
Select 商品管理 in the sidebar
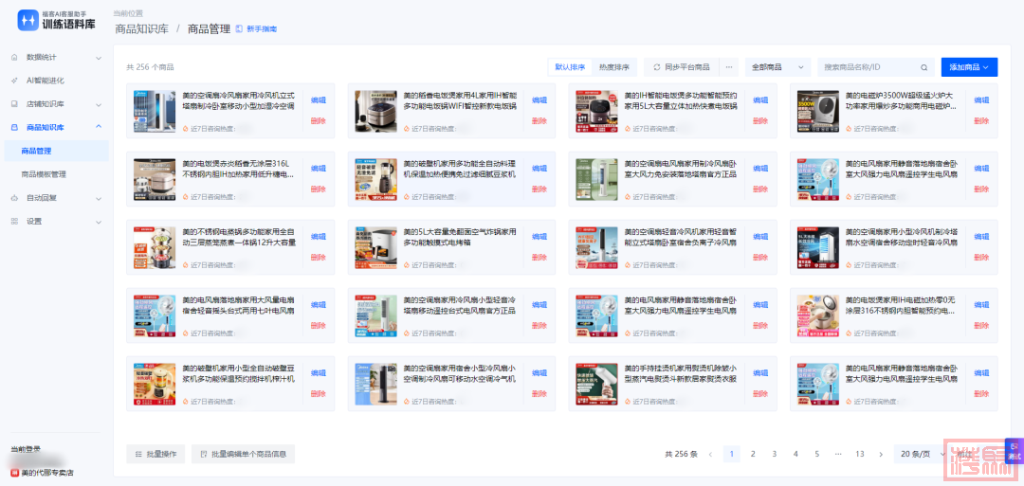tap(37, 151)
